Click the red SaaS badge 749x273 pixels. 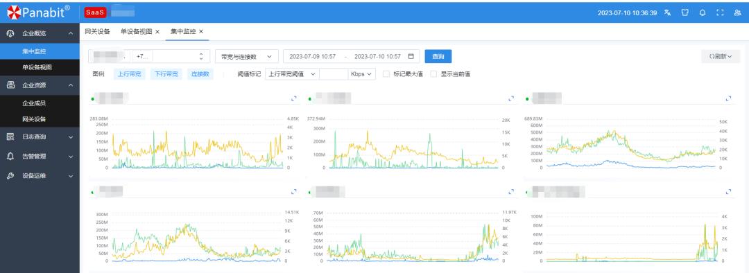pos(94,12)
